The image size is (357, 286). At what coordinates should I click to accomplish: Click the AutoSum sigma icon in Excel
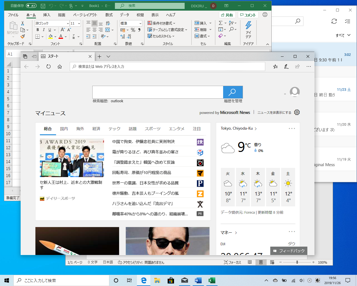[x=221, y=23]
